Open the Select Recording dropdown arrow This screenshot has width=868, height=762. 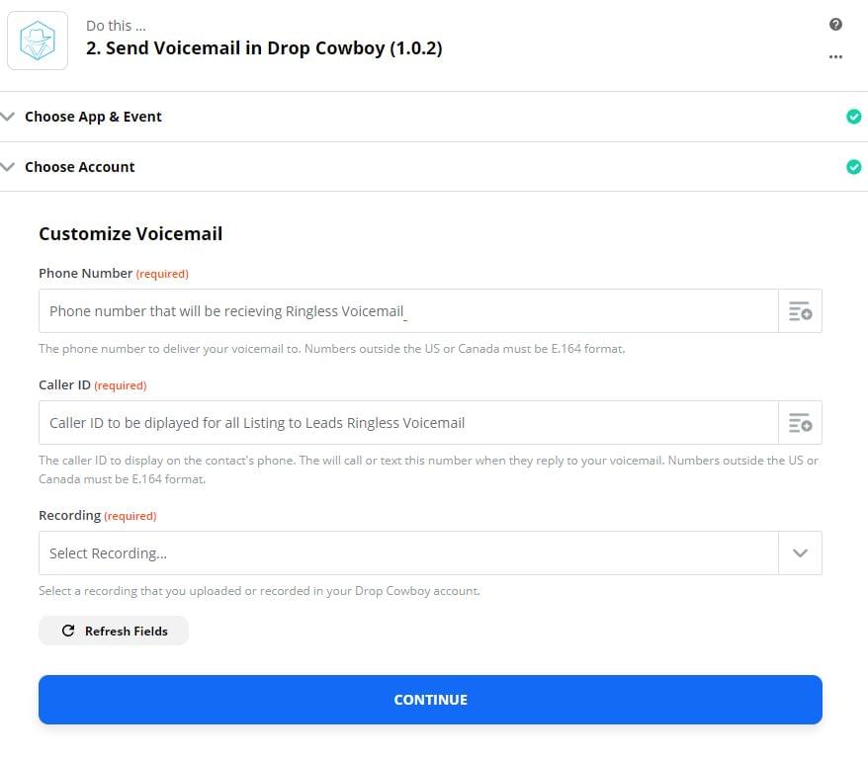point(800,552)
